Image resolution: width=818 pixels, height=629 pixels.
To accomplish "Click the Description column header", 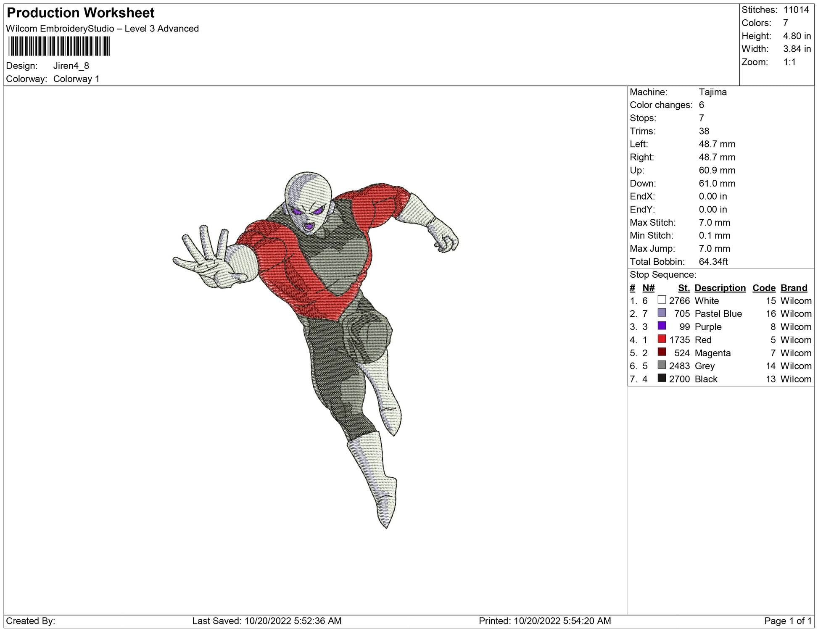I will click(720, 288).
